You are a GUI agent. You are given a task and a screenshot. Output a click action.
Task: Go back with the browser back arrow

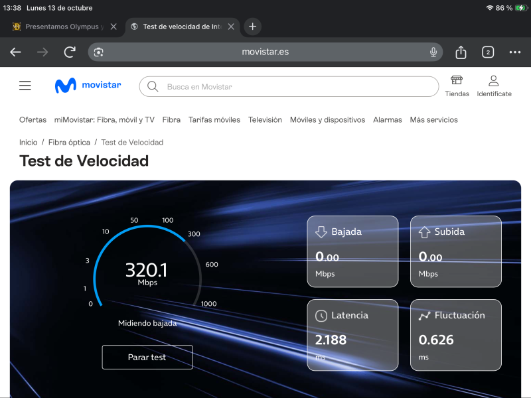[16, 52]
